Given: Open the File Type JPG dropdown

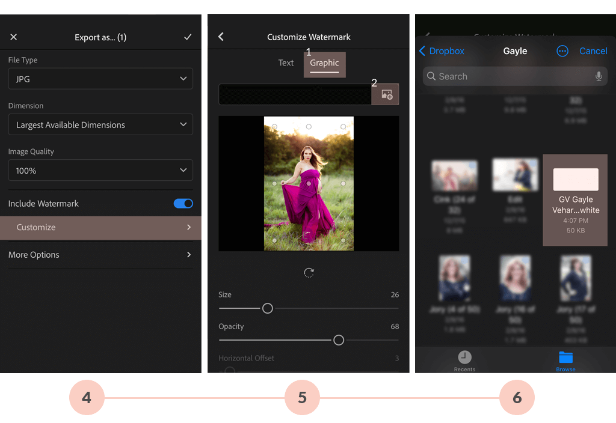Looking at the screenshot, I should (x=100, y=79).
